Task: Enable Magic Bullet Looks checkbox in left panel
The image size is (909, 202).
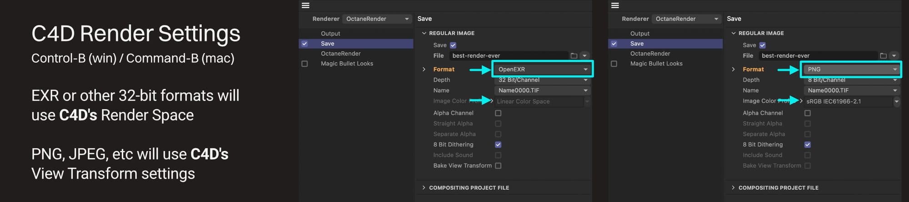Action: (x=305, y=64)
